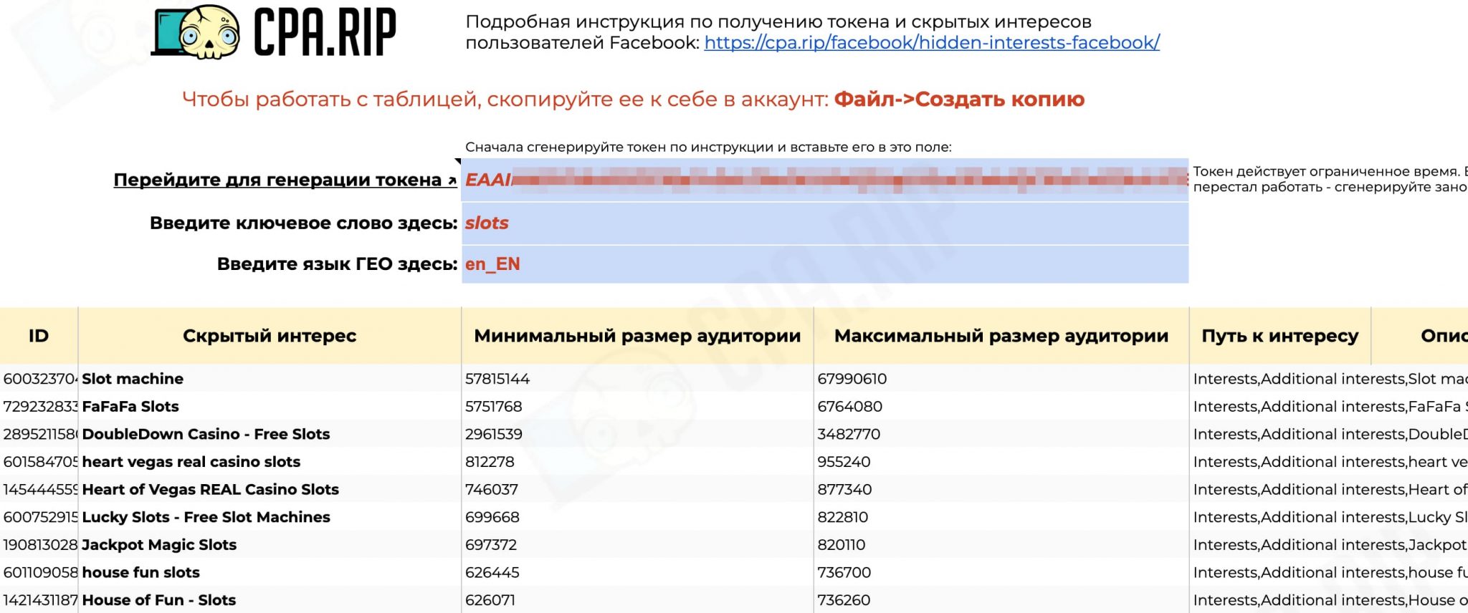The width and height of the screenshot is (1468, 613).
Task: Click minimum audience value 57815144
Action: pyautogui.click(x=497, y=379)
